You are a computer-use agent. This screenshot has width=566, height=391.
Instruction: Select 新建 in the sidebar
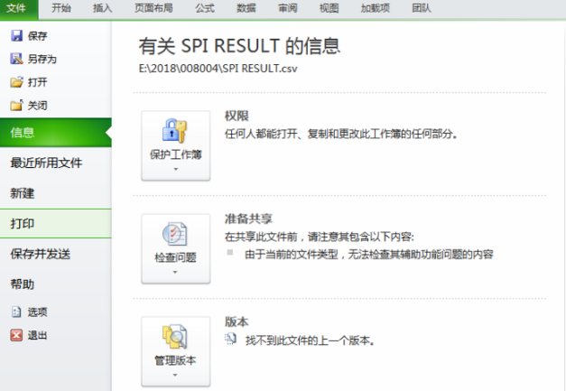pos(56,193)
